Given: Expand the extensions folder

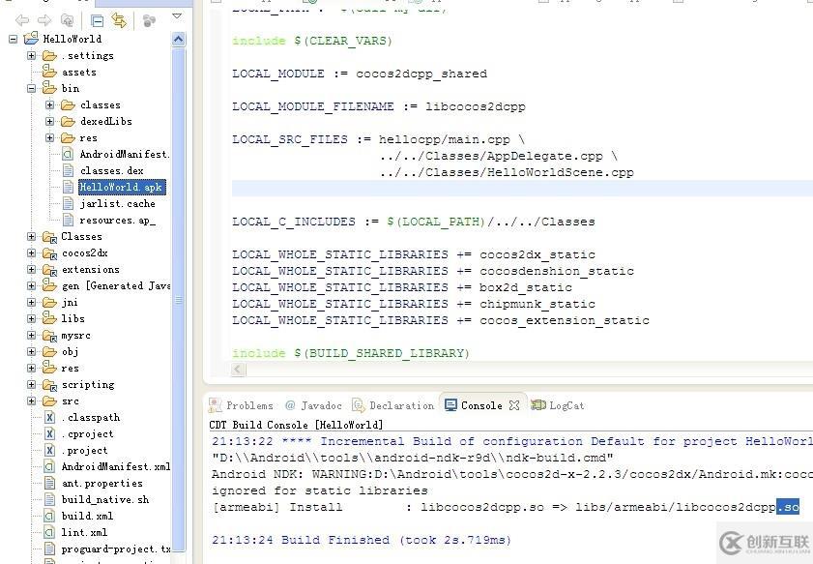Looking at the screenshot, I should 32,269.
